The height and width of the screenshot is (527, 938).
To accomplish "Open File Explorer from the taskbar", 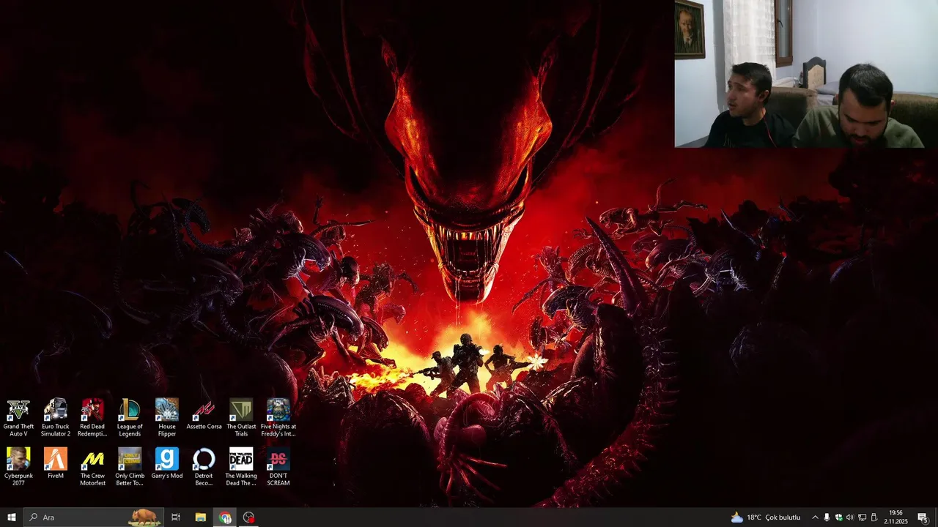I will pyautogui.click(x=201, y=517).
